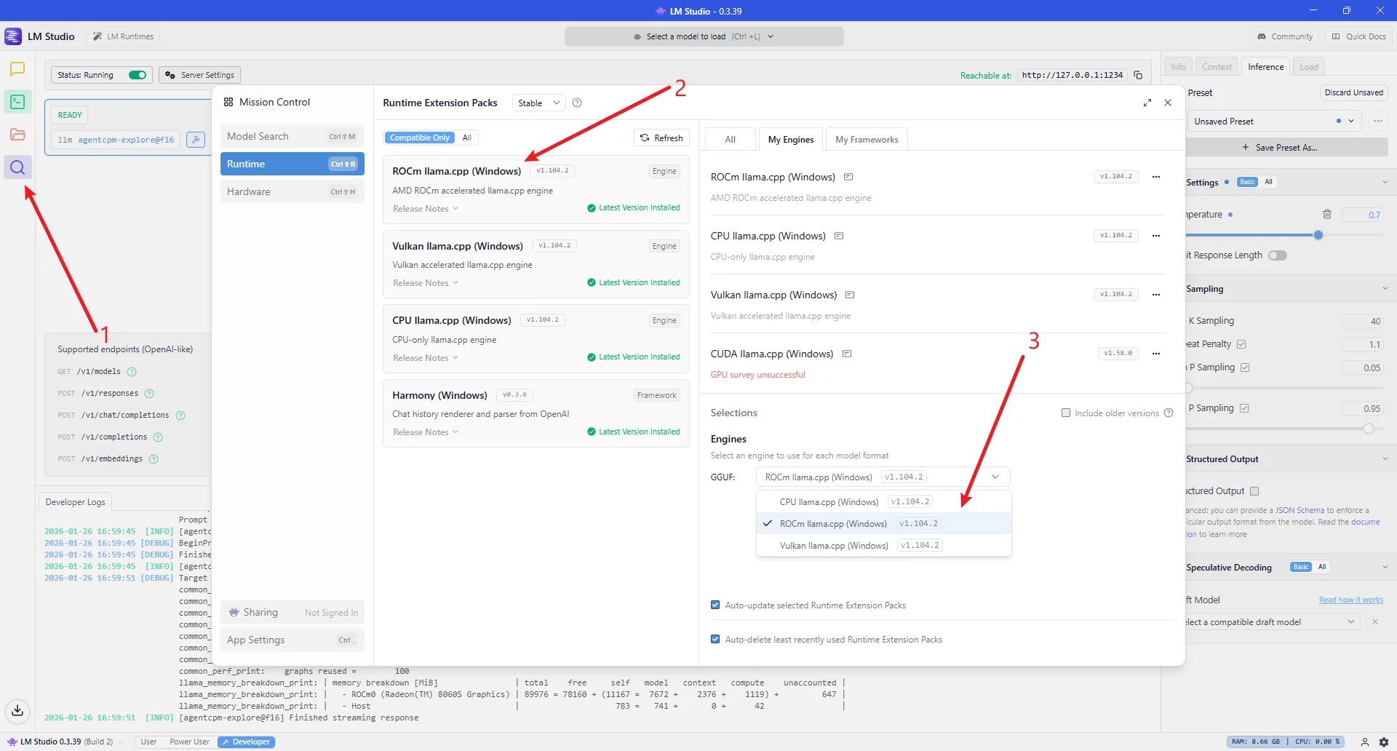This screenshot has width=1397, height=751.
Task: Toggle the server Status Running switch
Action: tap(138, 75)
